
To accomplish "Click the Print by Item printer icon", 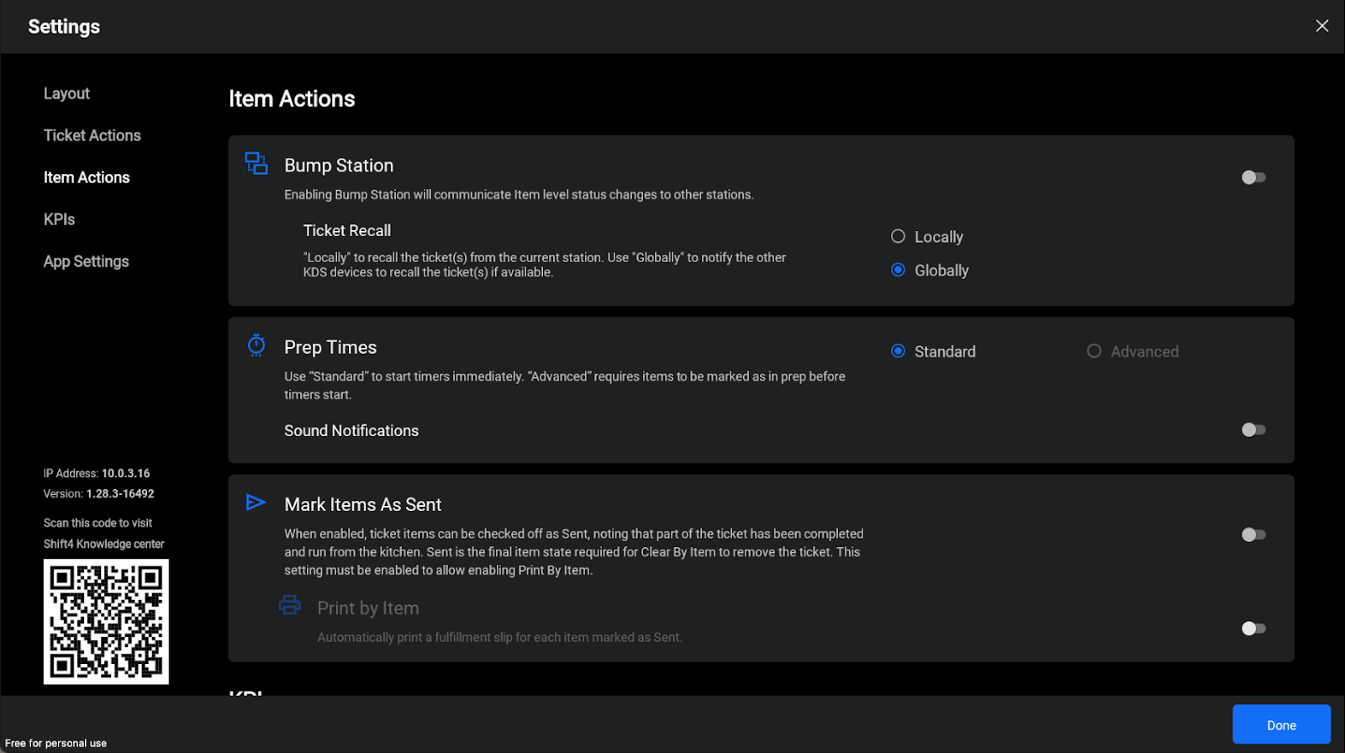I will (289, 605).
